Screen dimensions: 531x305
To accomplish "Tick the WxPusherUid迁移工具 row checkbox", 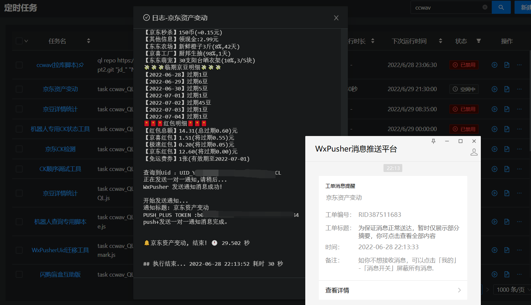I will (x=19, y=250).
